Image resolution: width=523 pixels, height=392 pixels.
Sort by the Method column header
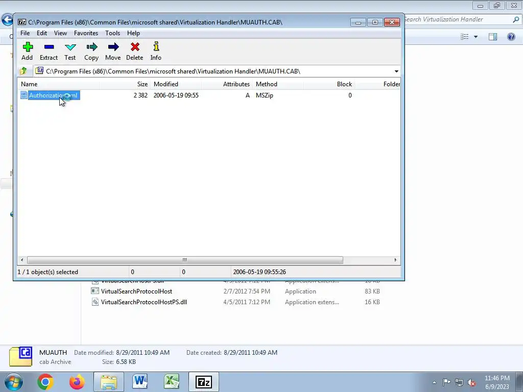[278, 84]
